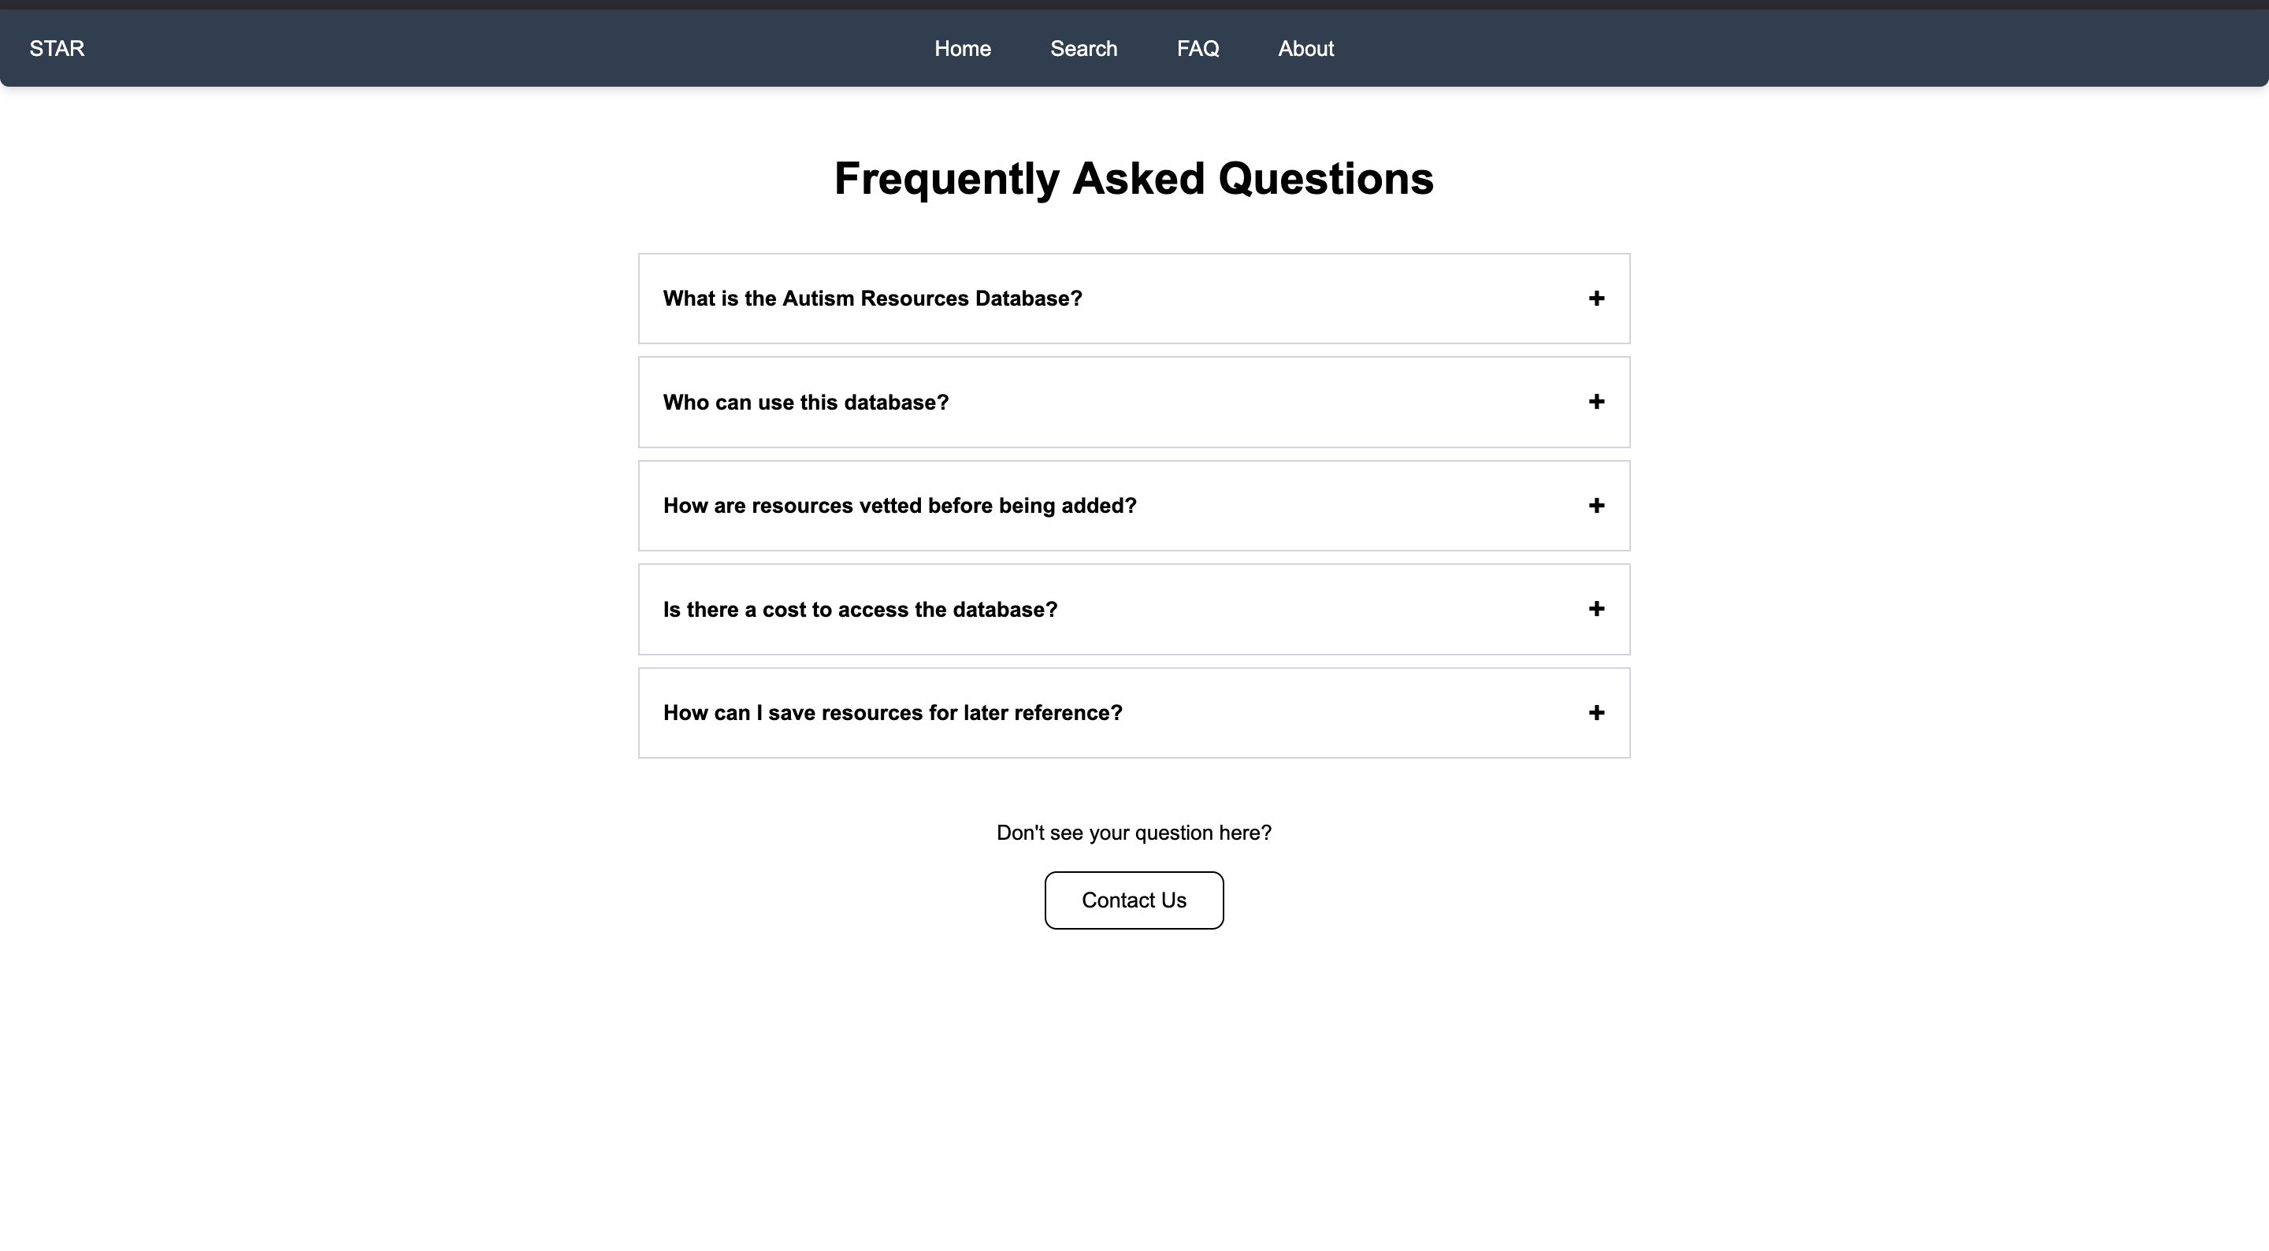Image resolution: width=2269 pixels, height=1251 pixels.
Task: Expand plus icon for Autism Resources Database question
Action: 1595,299
